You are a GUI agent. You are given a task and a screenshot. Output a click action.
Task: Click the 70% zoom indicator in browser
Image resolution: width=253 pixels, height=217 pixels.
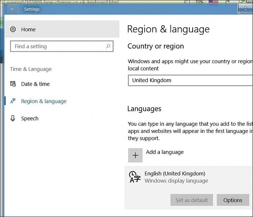(199, 2)
